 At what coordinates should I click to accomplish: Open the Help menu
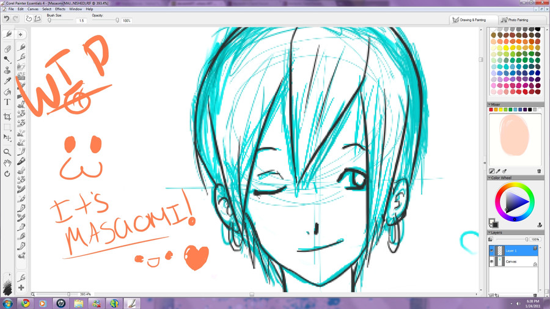point(89,9)
